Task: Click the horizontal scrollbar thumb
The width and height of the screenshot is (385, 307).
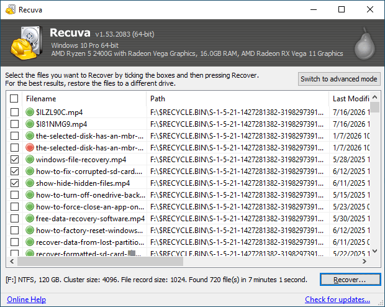Action: [x=100, y=261]
